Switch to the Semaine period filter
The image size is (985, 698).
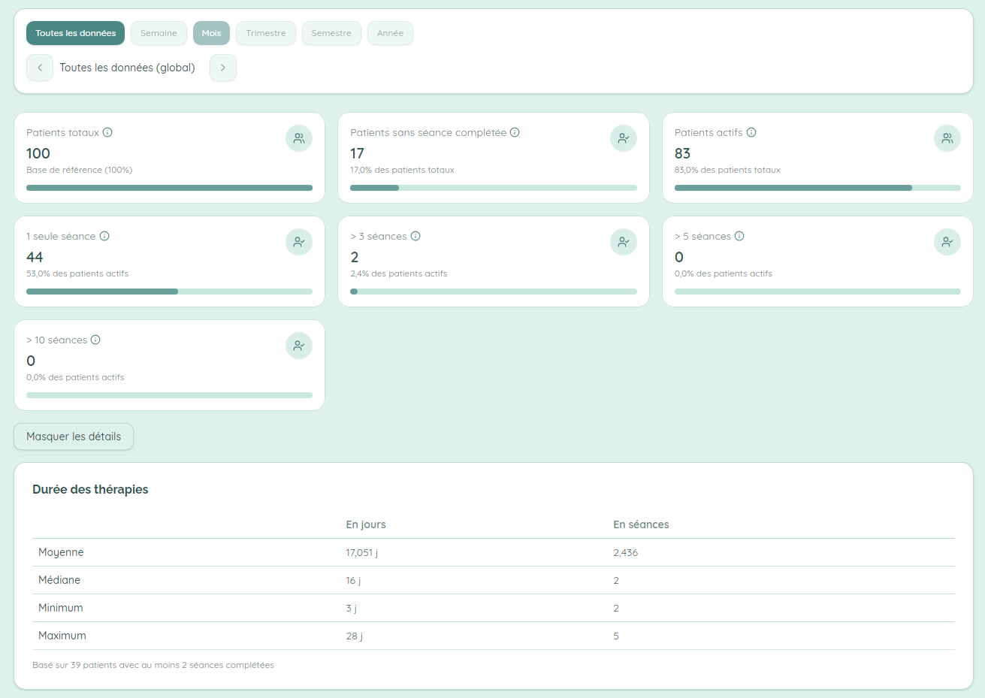159,33
